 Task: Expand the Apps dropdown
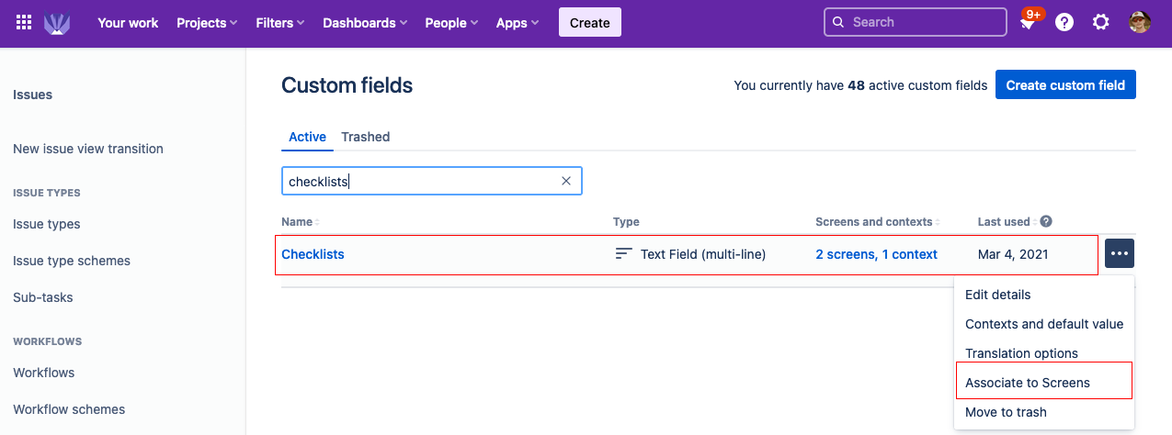[x=518, y=23]
